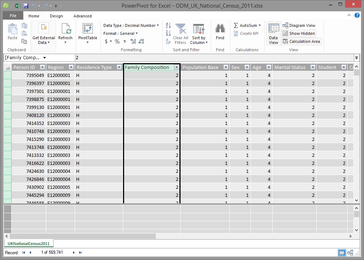
Task: Open Marital Status filter dropdown
Action: coord(313,68)
